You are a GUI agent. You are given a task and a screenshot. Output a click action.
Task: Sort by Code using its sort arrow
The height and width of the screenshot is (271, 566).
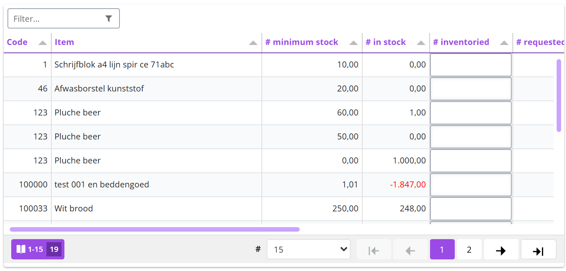pyautogui.click(x=43, y=43)
